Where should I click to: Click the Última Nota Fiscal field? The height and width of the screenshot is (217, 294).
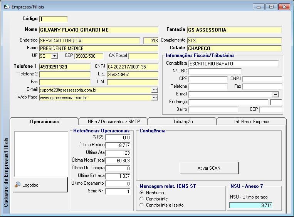118,160
